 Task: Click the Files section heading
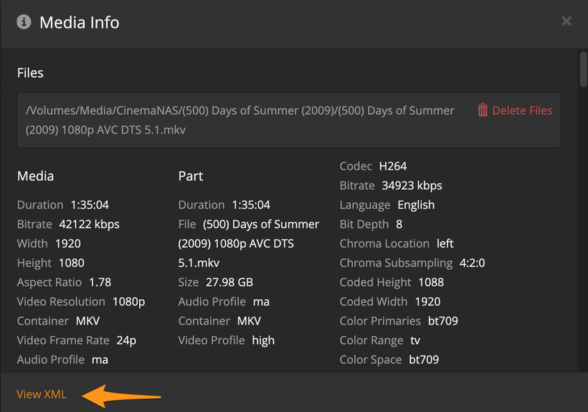31,73
